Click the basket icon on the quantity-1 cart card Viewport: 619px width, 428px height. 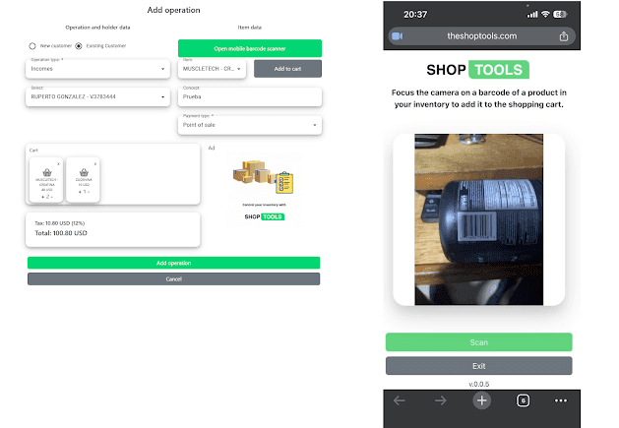pos(84,172)
